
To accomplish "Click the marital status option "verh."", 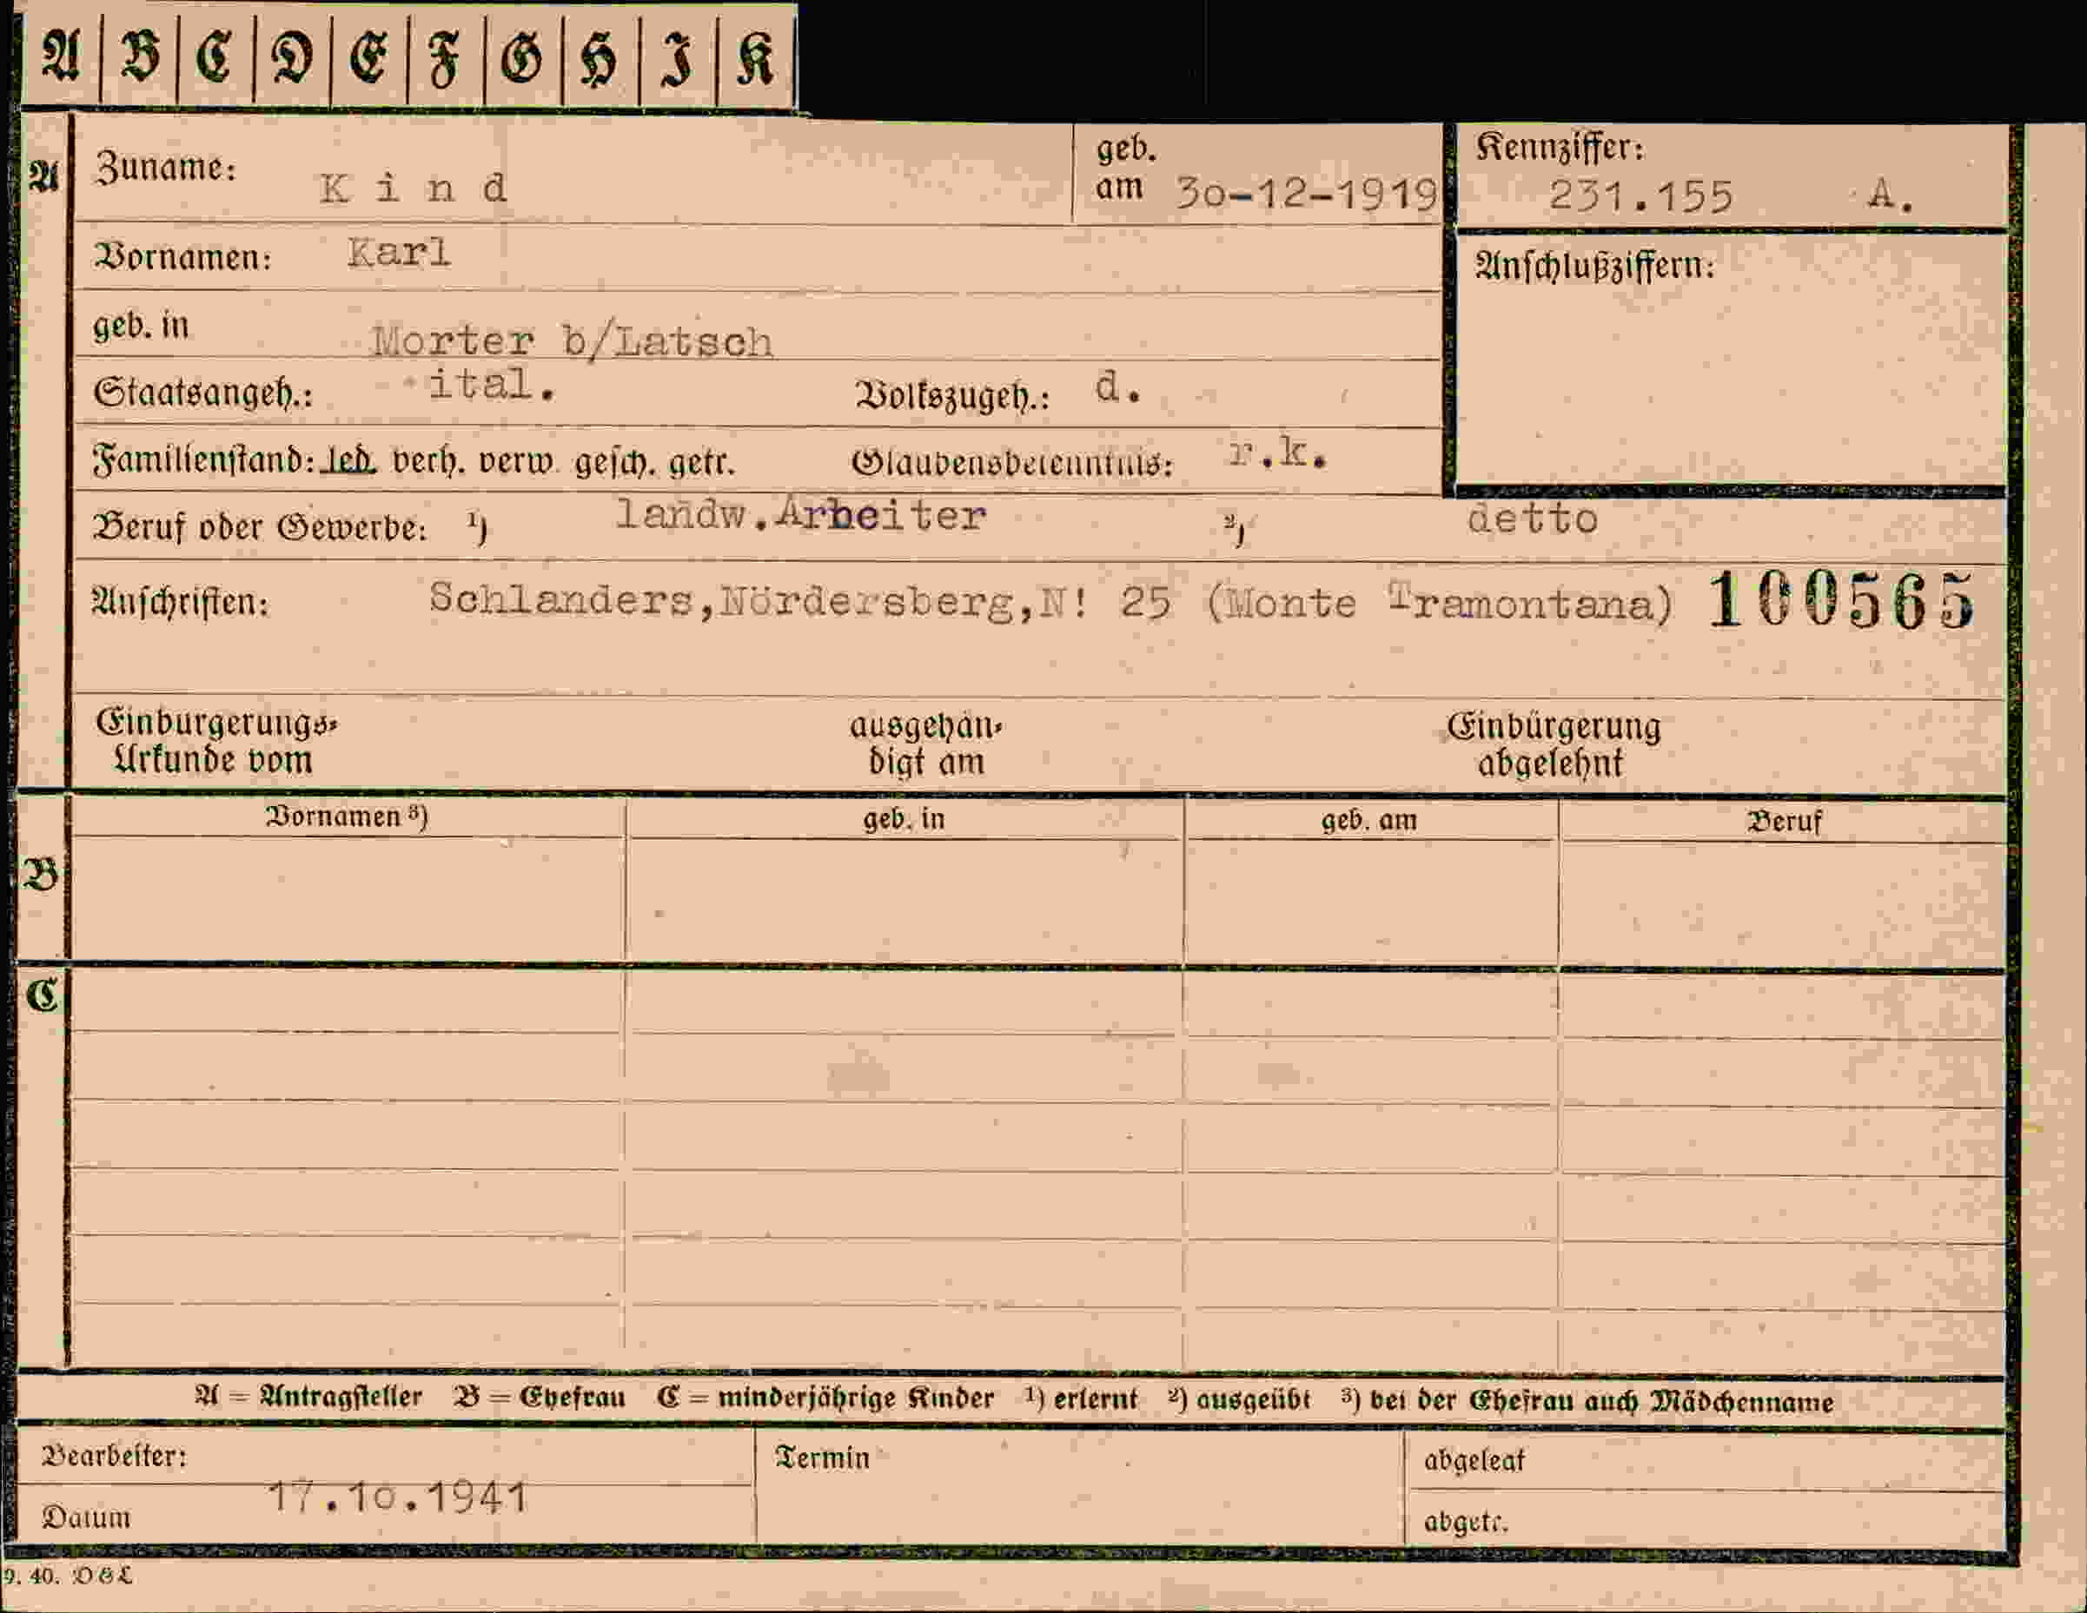I will tap(428, 462).
